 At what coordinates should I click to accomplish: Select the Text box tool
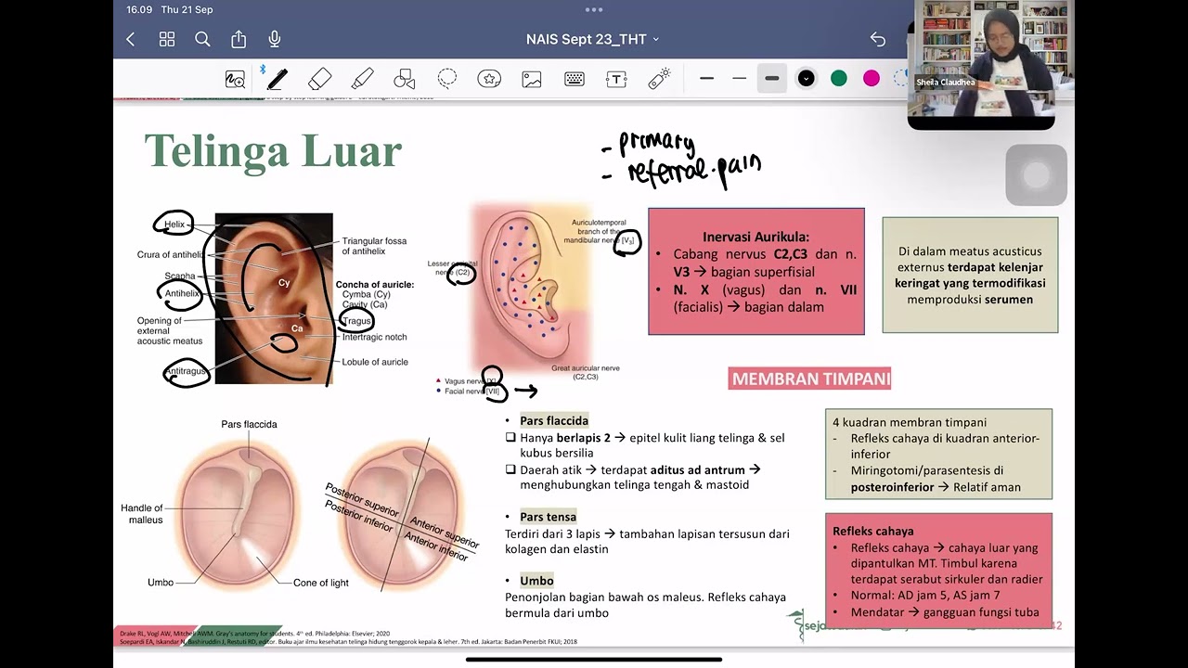tap(616, 79)
